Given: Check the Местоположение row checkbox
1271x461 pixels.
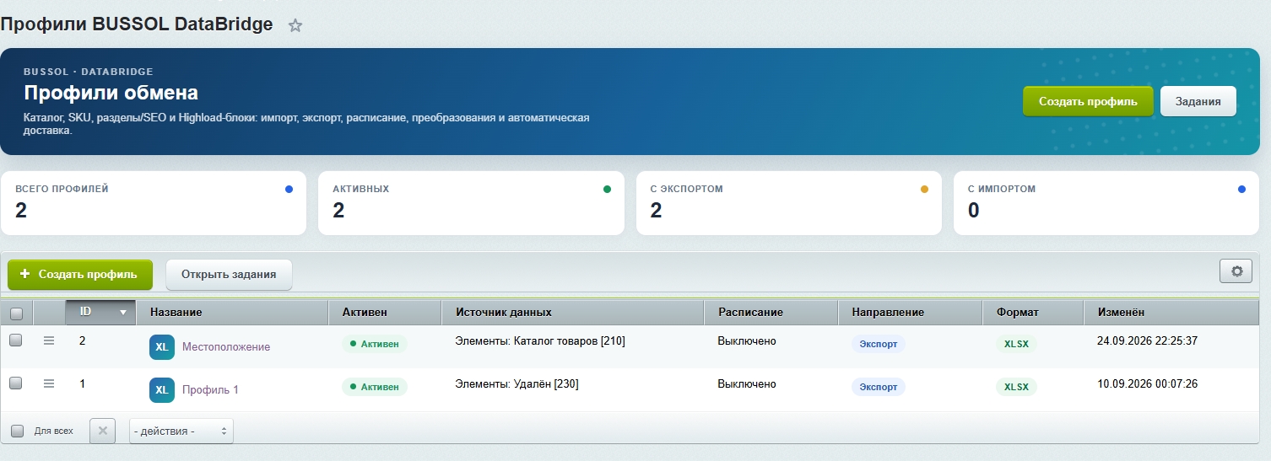Looking at the screenshot, I should click(15, 340).
